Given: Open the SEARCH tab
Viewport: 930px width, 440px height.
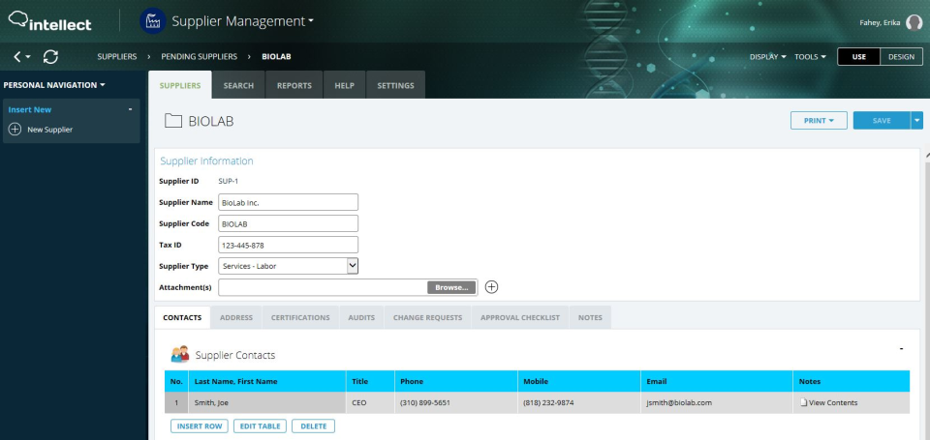Looking at the screenshot, I should click(238, 85).
